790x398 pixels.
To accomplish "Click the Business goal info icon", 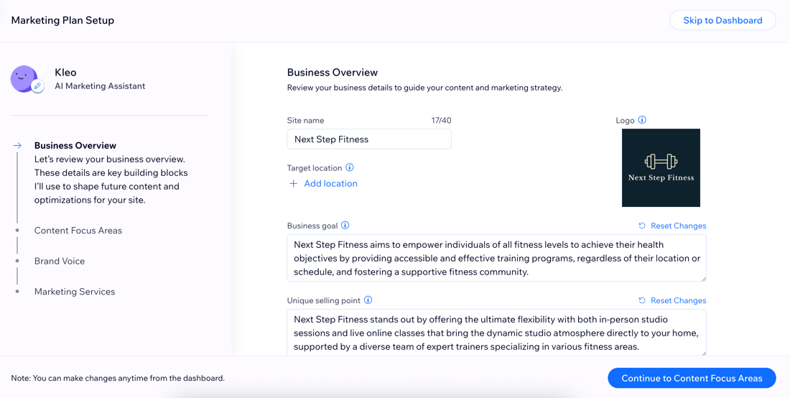I will point(345,226).
